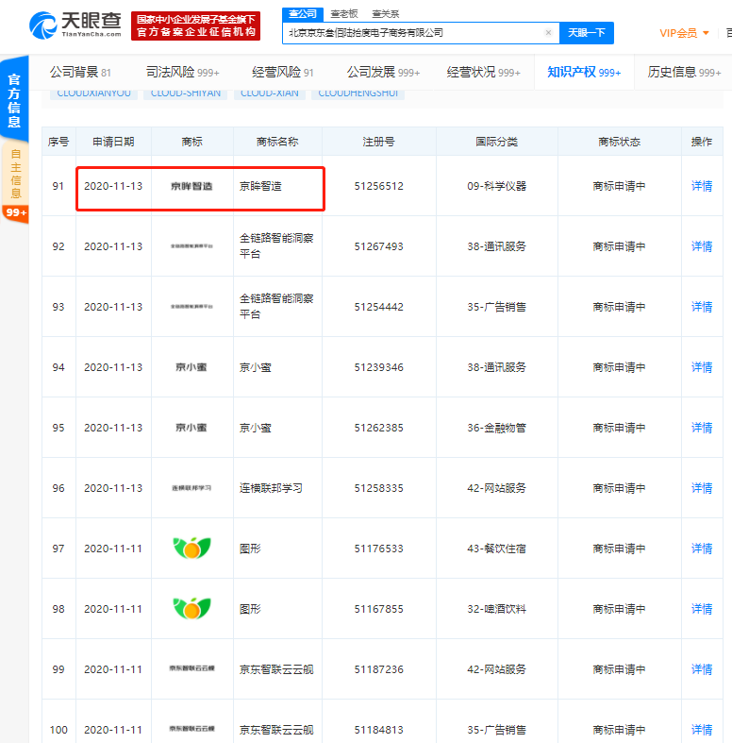
Task: Click the CLOUD-XIAN tag
Action: point(270,93)
